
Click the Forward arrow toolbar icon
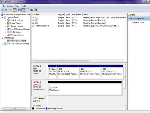click(6, 10)
